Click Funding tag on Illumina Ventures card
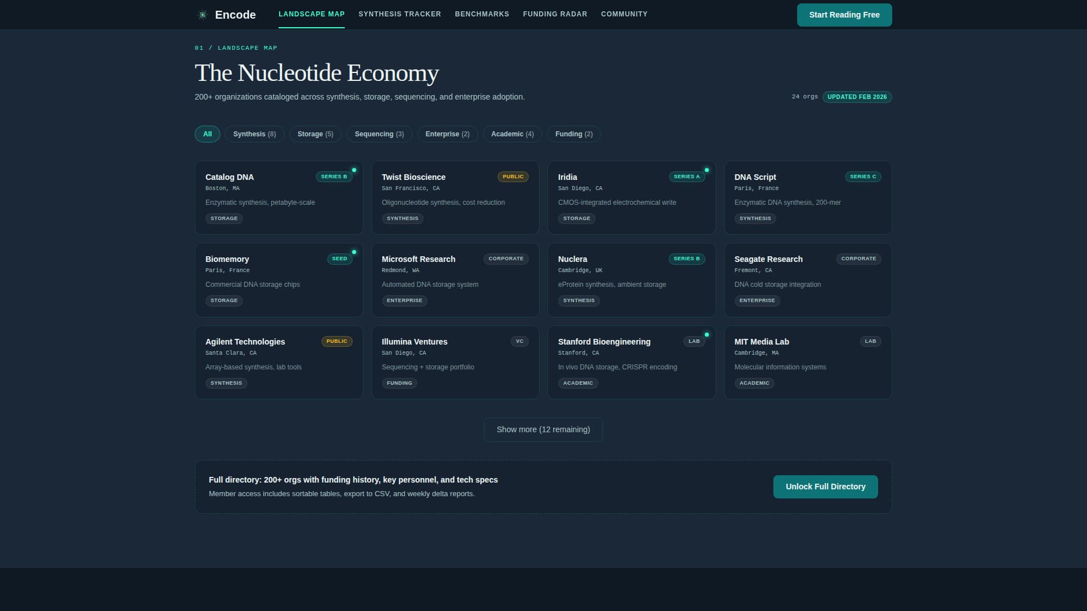Viewport: 1087px width, 611px height. click(x=399, y=384)
